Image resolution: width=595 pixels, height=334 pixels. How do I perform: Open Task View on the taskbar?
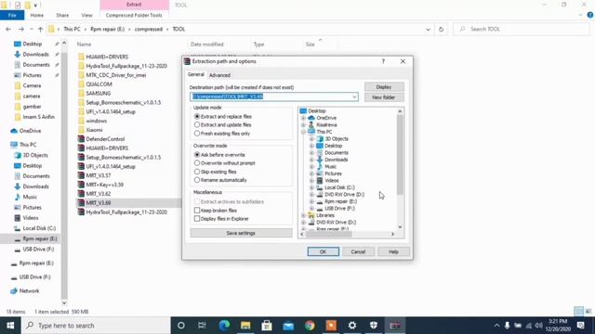[x=202, y=326]
